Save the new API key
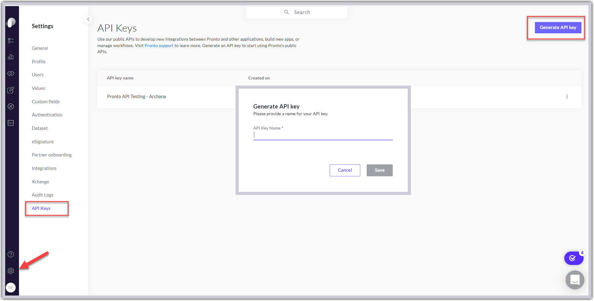The width and height of the screenshot is (594, 301). coord(380,170)
